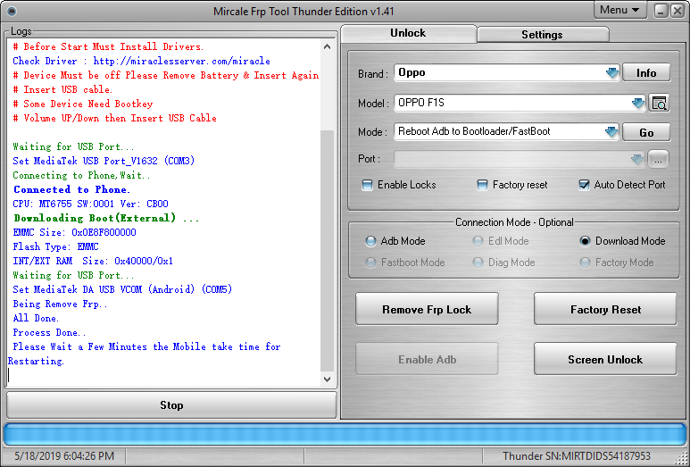Switch to the Unlock tab
This screenshot has width=690, height=467.
[x=408, y=33]
